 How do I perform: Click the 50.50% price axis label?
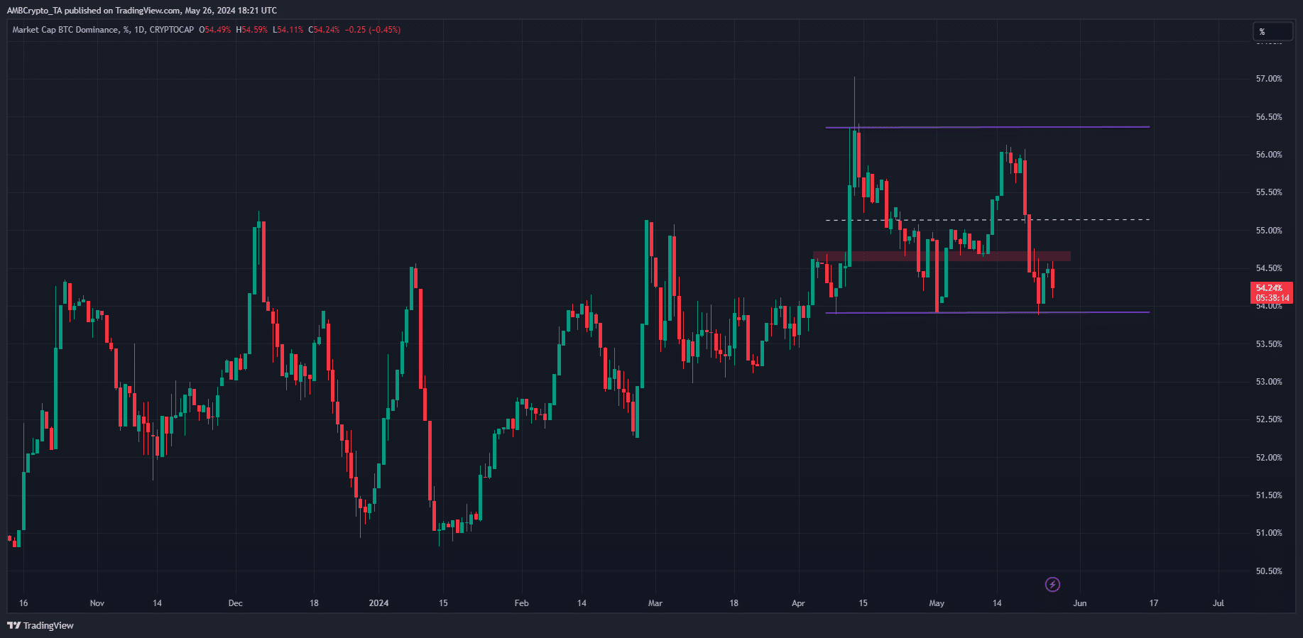click(1269, 571)
